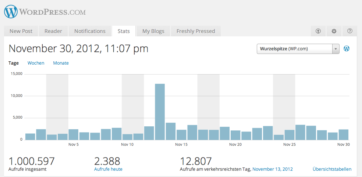The height and width of the screenshot is (177, 362).
Task: Click the Aufrufe heute link
Action: pyautogui.click(x=108, y=169)
